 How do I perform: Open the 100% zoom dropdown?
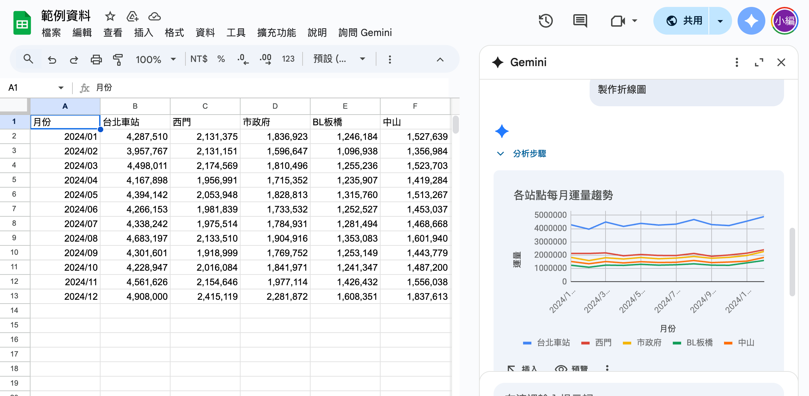tap(156, 59)
